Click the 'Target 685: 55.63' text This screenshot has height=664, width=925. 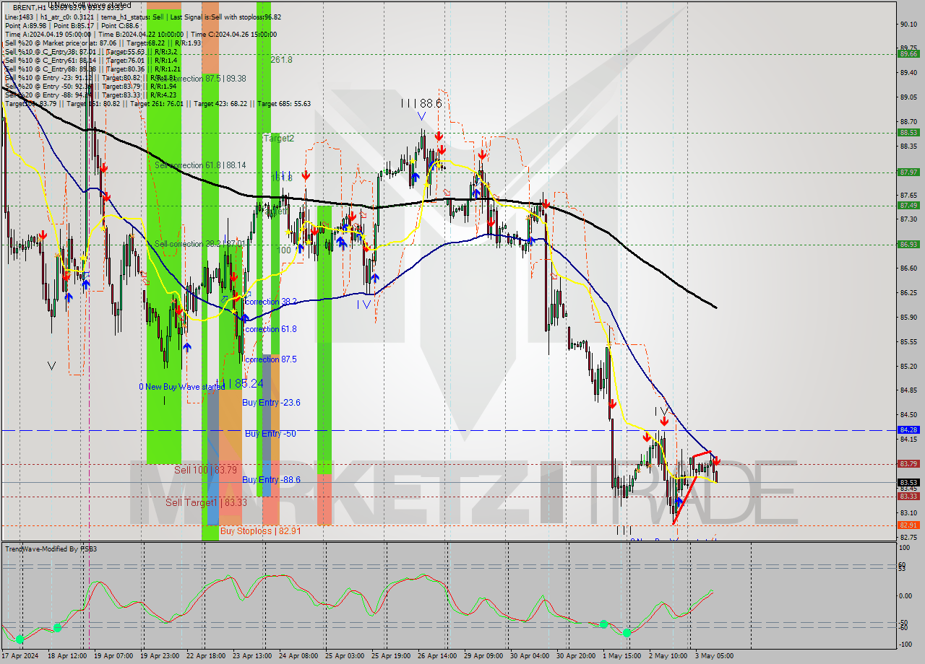tap(284, 103)
